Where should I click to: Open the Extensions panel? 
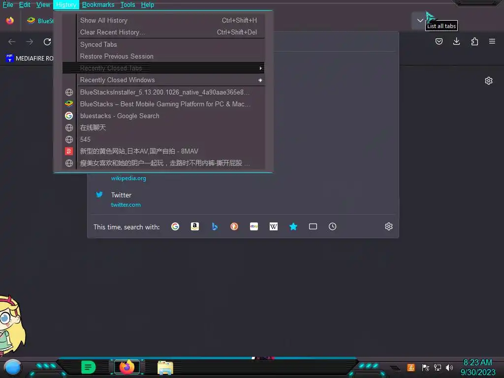pyautogui.click(x=474, y=41)
